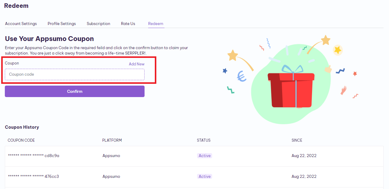Switch to the Profile Settings tab
The image size is (389, 189).
click(x=62, y=24)
